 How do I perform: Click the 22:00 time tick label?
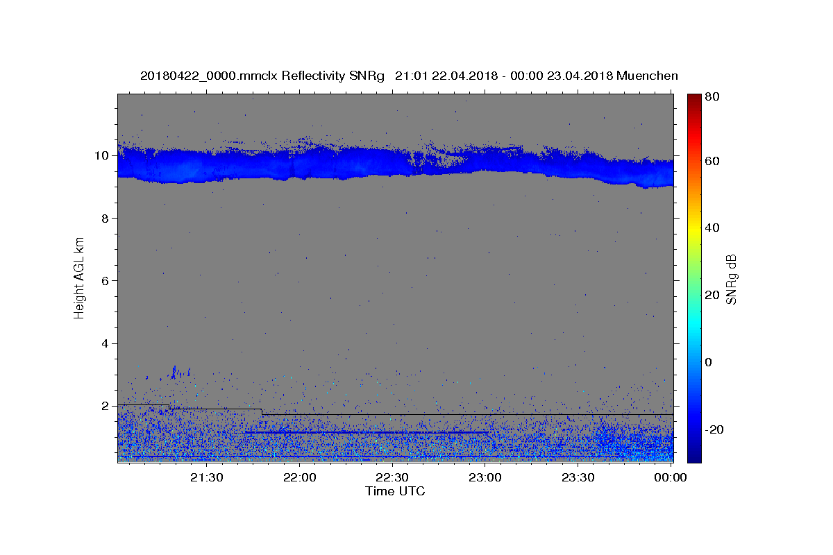coord(300,477)
